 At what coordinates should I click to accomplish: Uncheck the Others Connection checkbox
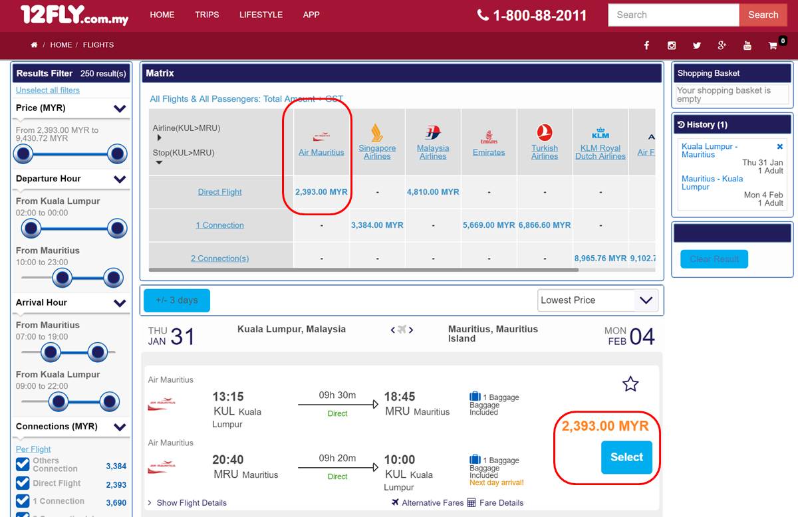[23, 465]
